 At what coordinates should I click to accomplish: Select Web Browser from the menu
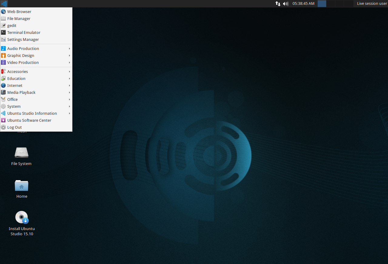(19, 12)
